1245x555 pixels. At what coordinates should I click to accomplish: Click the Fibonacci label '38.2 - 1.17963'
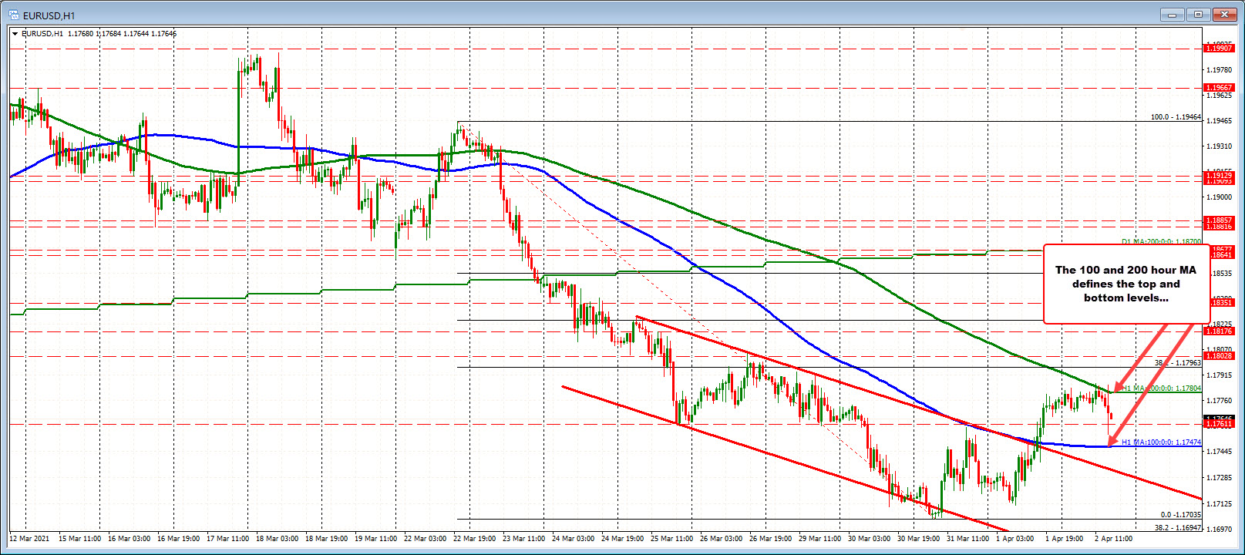(x=1177, y=363)
